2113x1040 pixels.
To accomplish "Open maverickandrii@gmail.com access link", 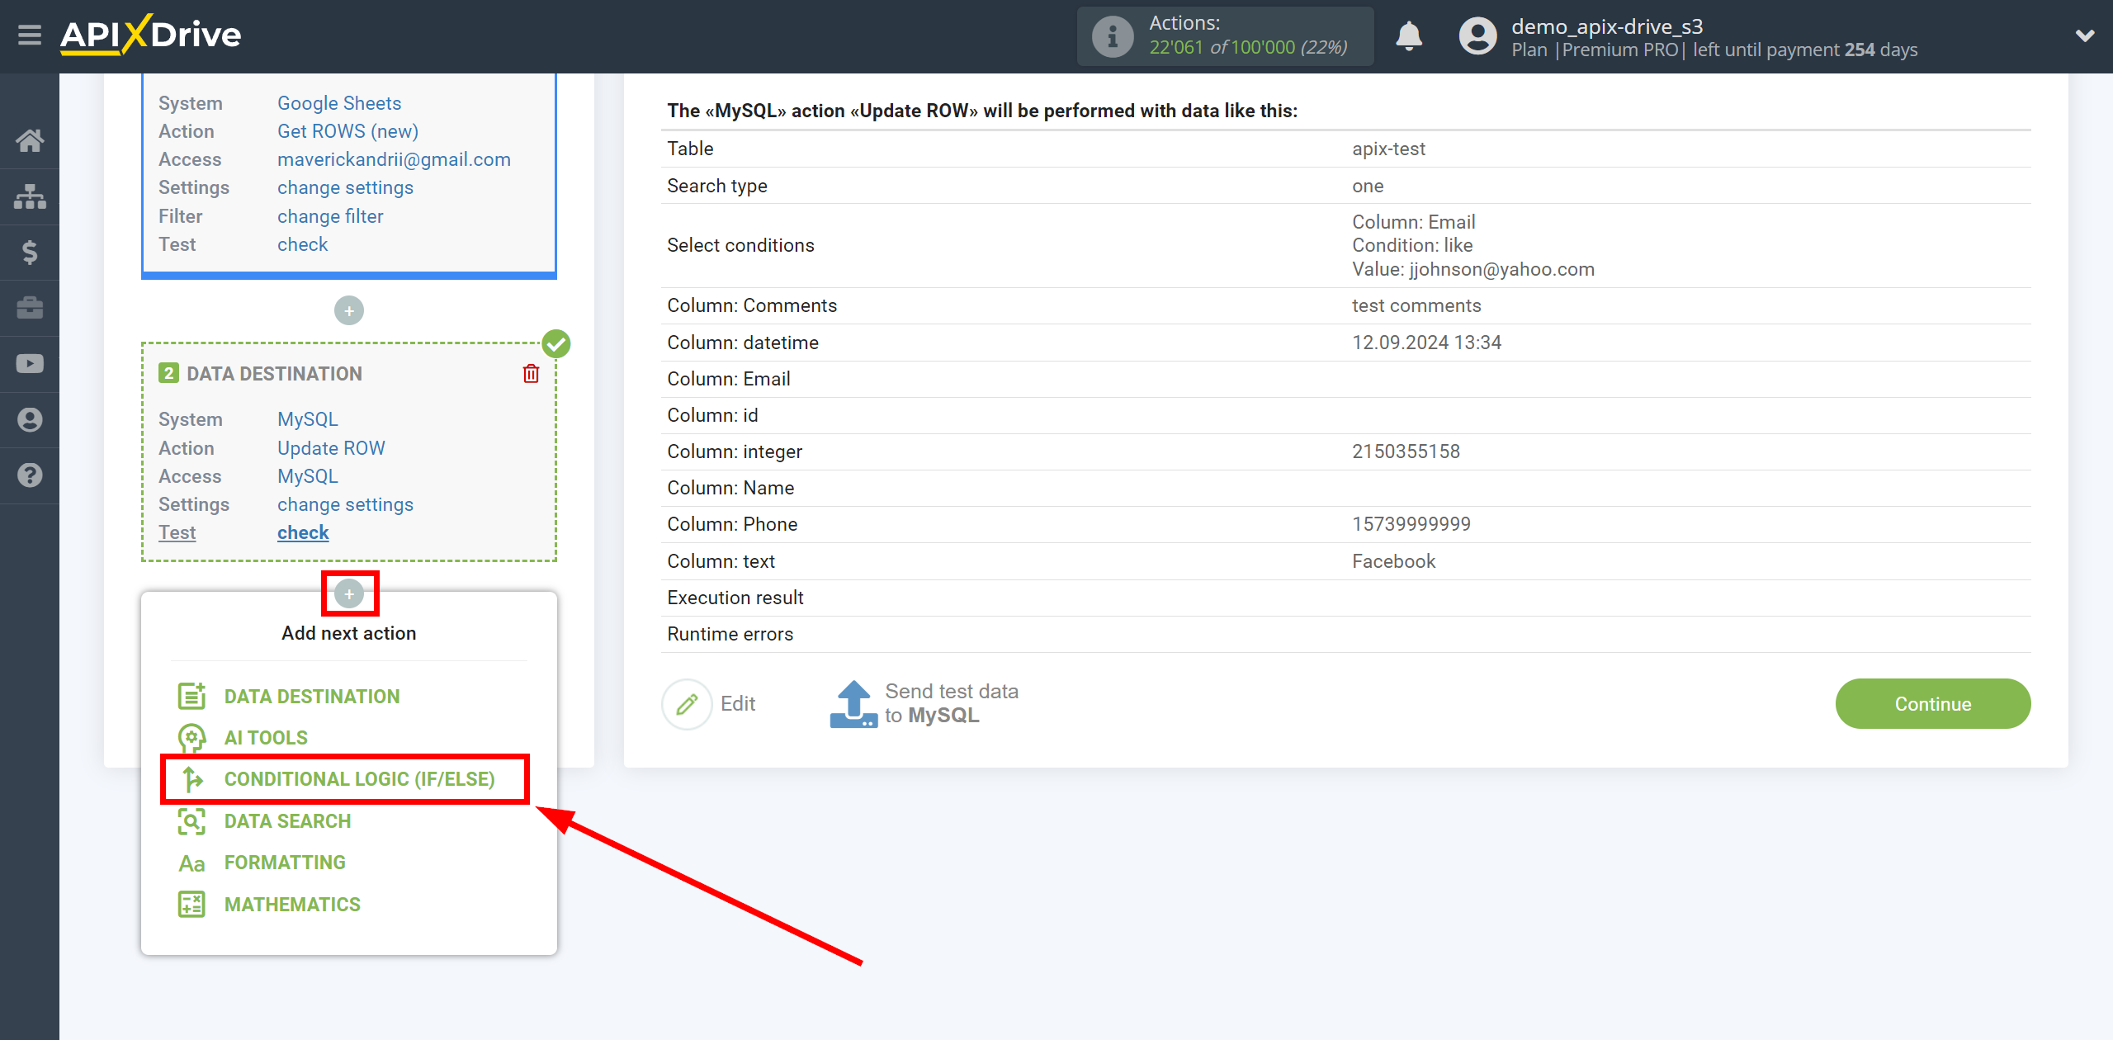I will click(394, 159).
